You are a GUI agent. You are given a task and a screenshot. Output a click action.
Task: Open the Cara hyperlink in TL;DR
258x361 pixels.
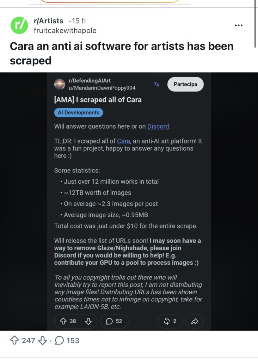pos(124,141)
